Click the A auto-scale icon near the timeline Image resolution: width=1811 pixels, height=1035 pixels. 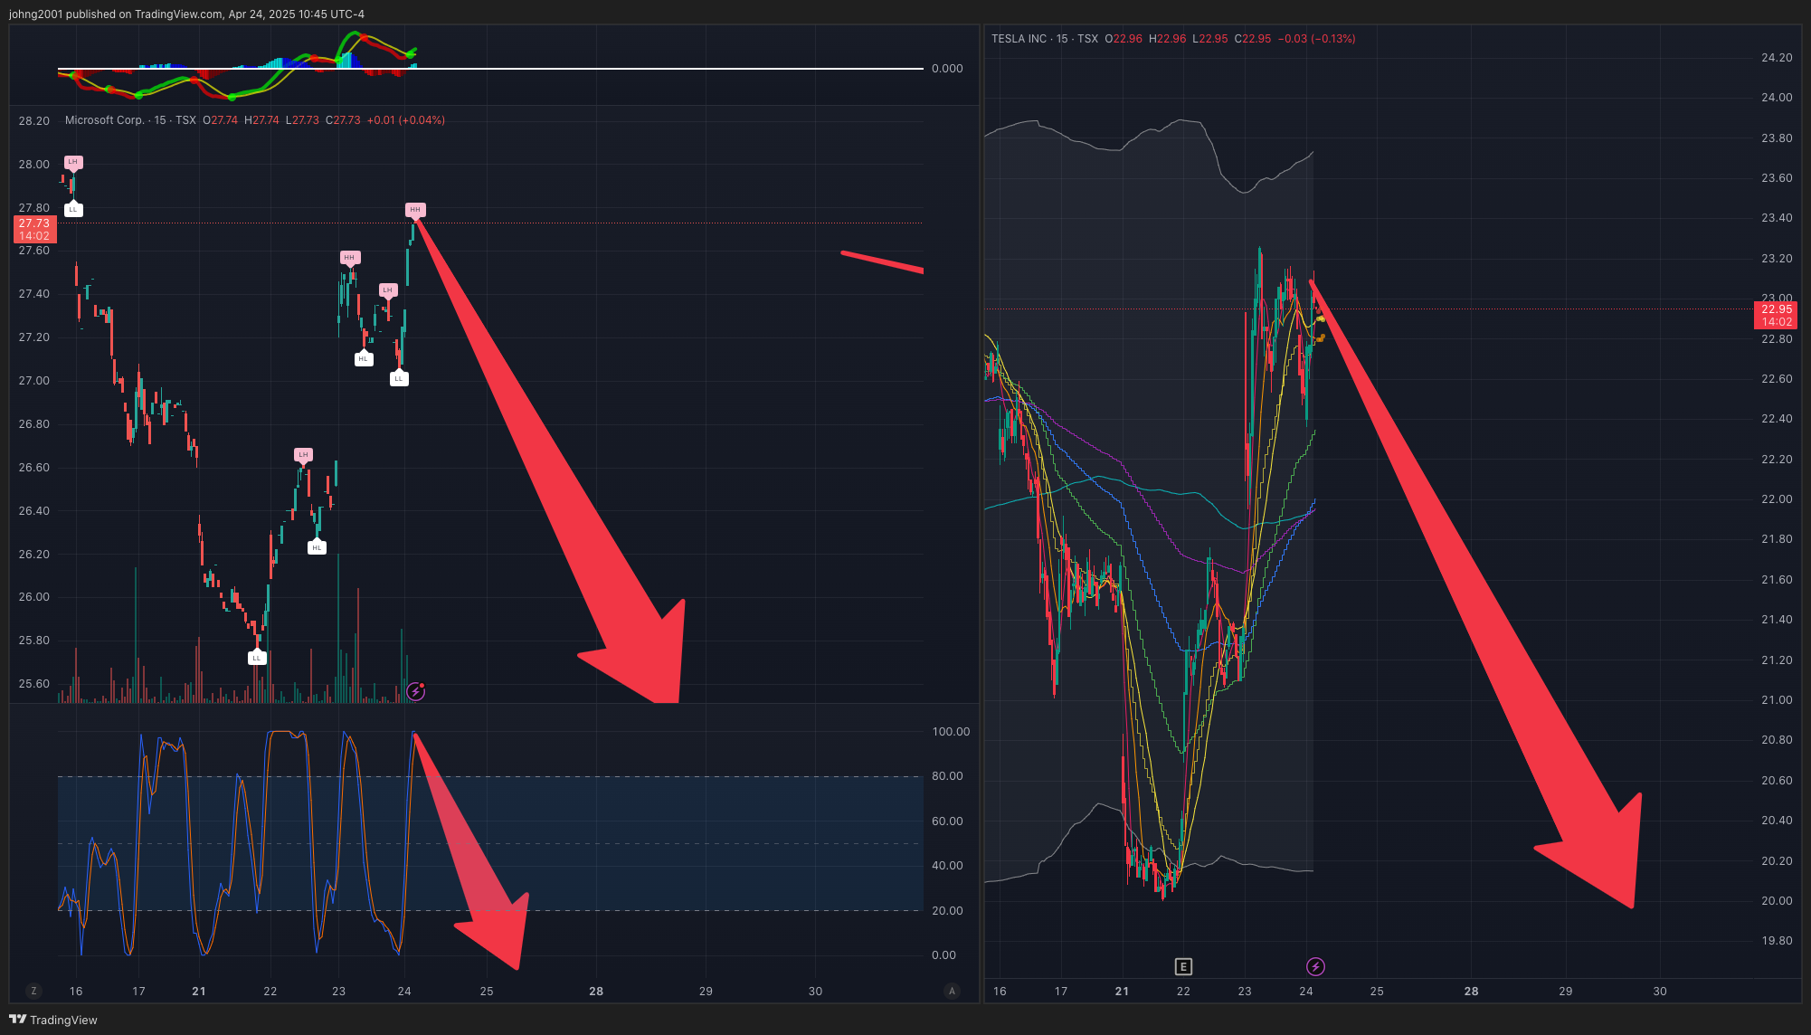click(x=952, y=991)
